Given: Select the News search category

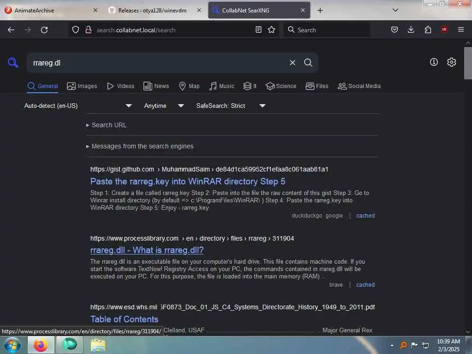Looking at the screenshot, I should (156, 86).
